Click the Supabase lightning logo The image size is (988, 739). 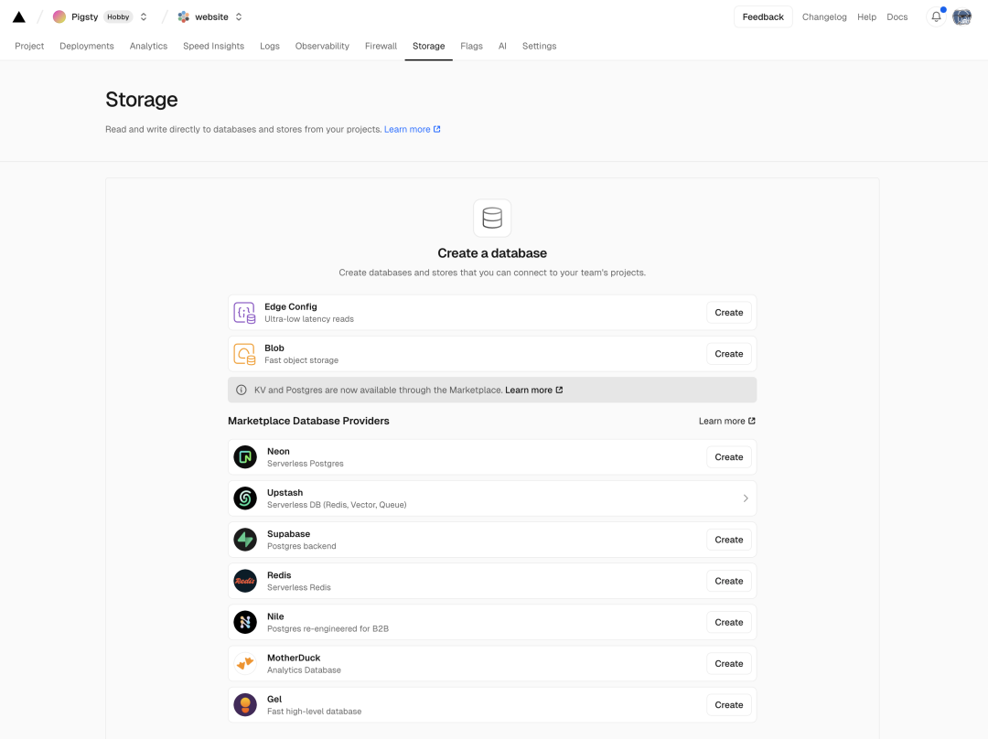point(245,540)
